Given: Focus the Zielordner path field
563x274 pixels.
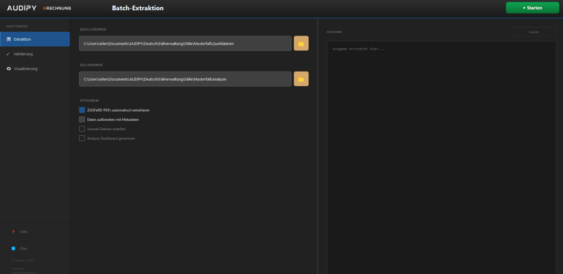Looking at the screenshot, I should click(185, 79).
